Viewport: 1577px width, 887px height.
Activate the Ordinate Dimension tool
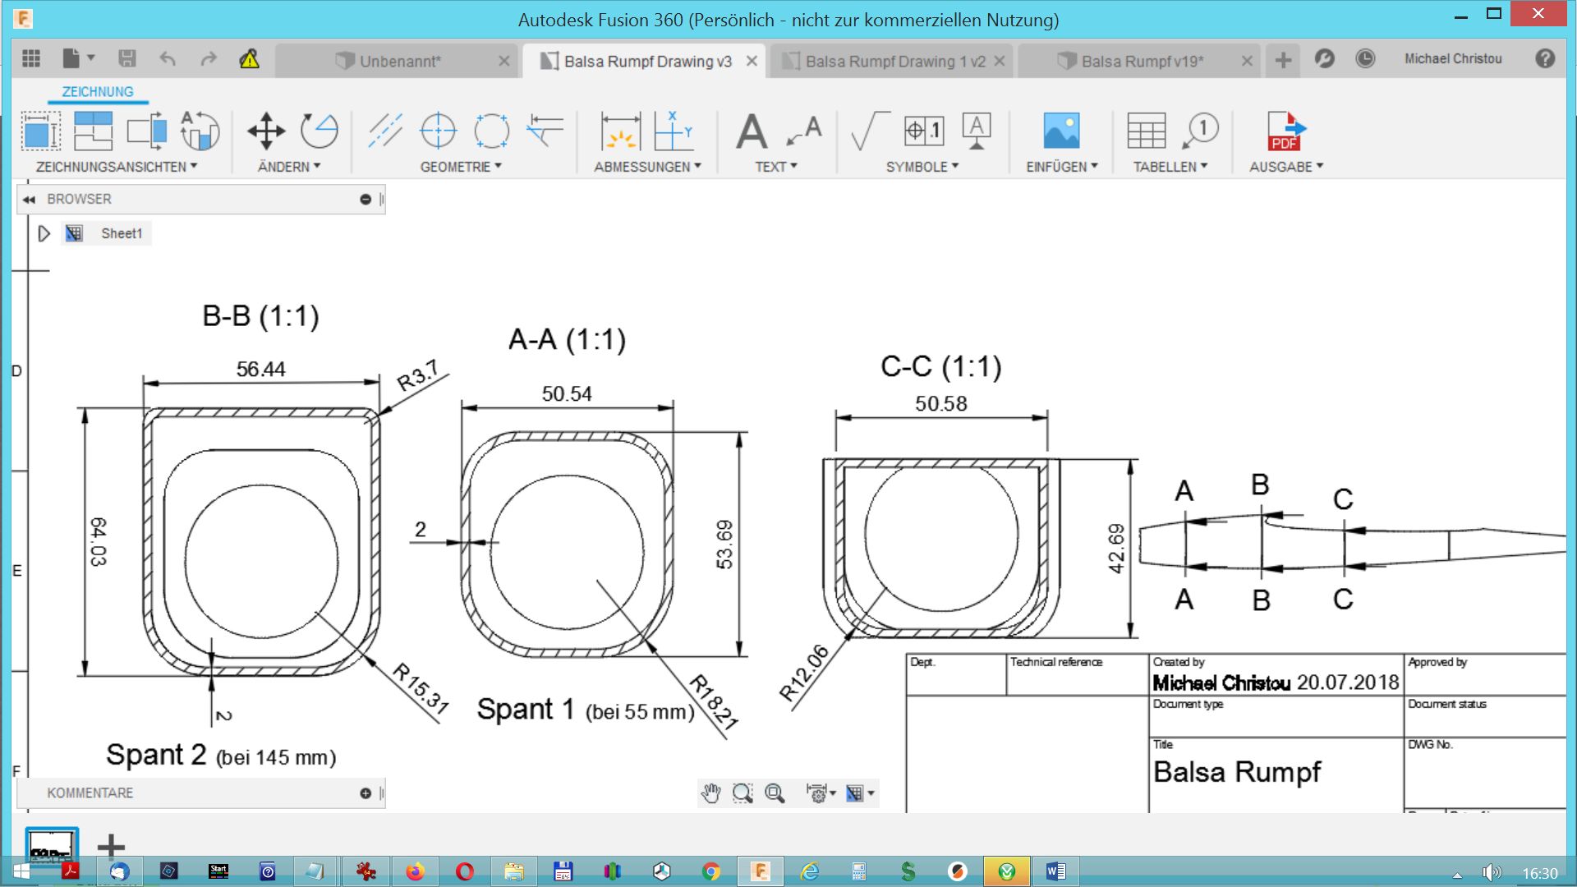pos(674,131)
